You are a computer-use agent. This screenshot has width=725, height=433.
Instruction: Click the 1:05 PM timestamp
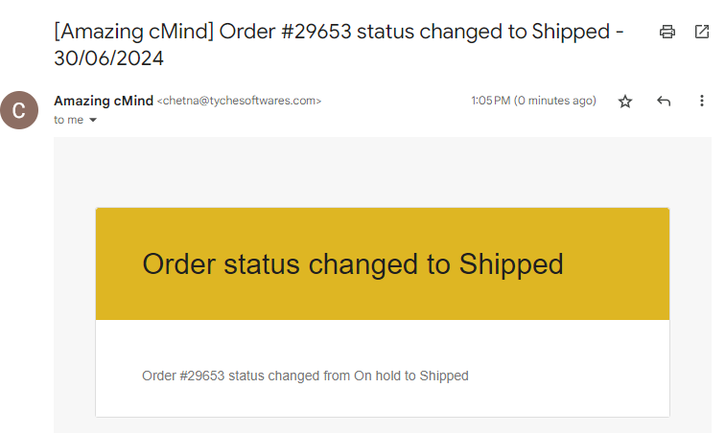(x=490, y=101)
